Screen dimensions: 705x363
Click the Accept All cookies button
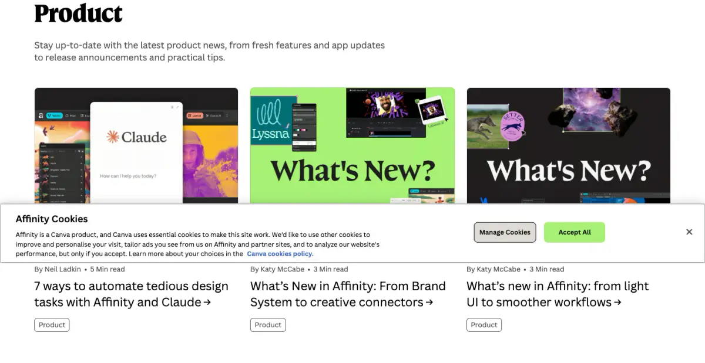pos(575,232)
